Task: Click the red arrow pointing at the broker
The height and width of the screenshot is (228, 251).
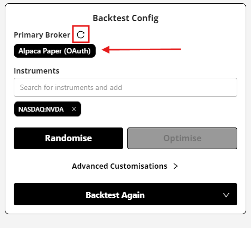Action: click(x=141, y=50)
